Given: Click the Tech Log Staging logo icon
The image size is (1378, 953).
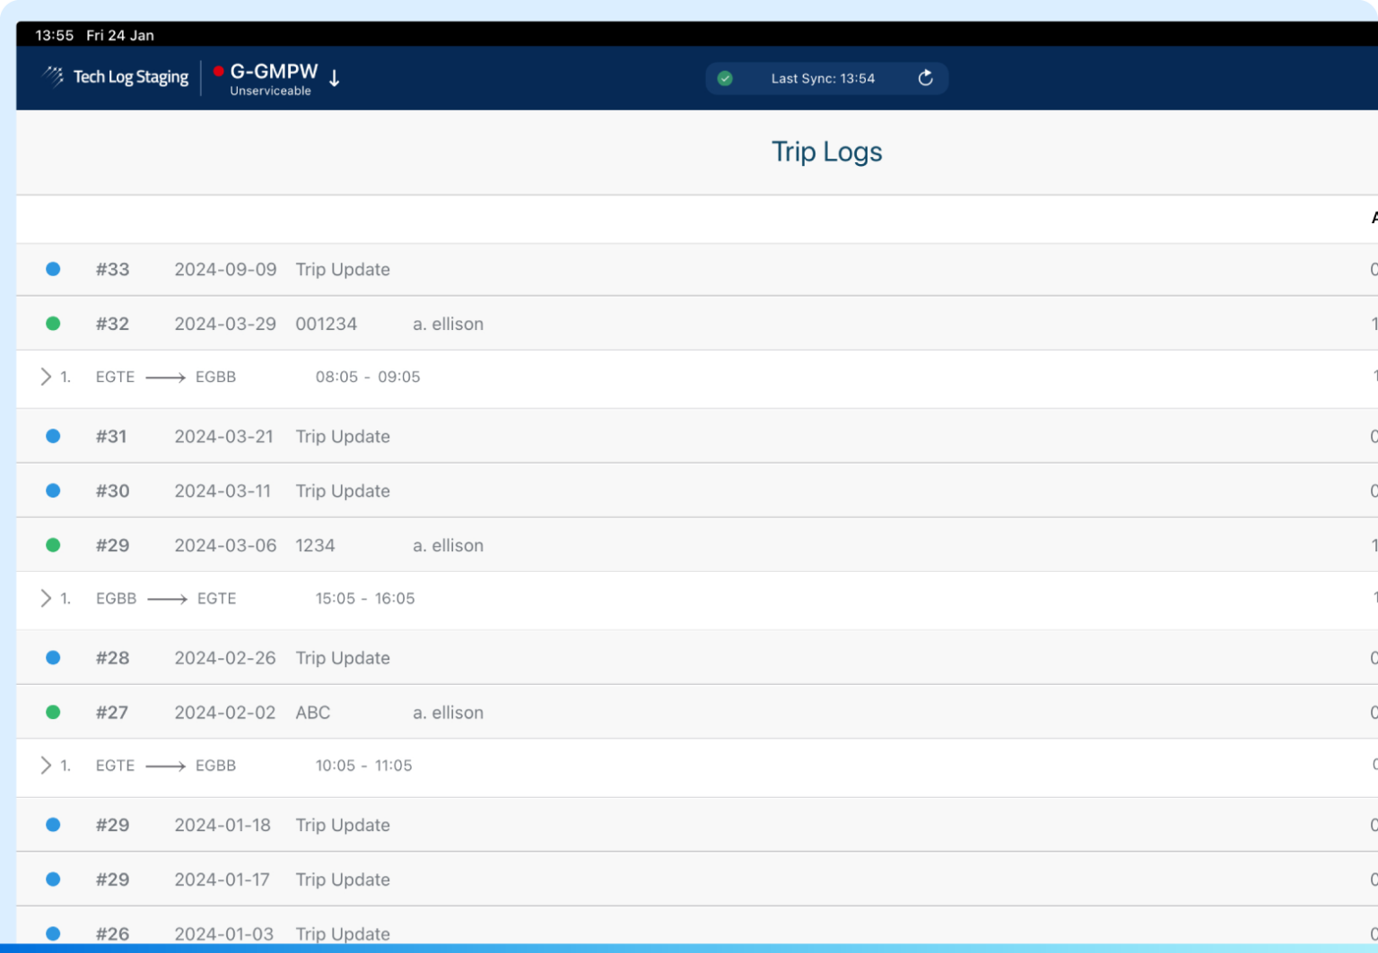Looking at the screenshot, I should click(x=54, y=77).
